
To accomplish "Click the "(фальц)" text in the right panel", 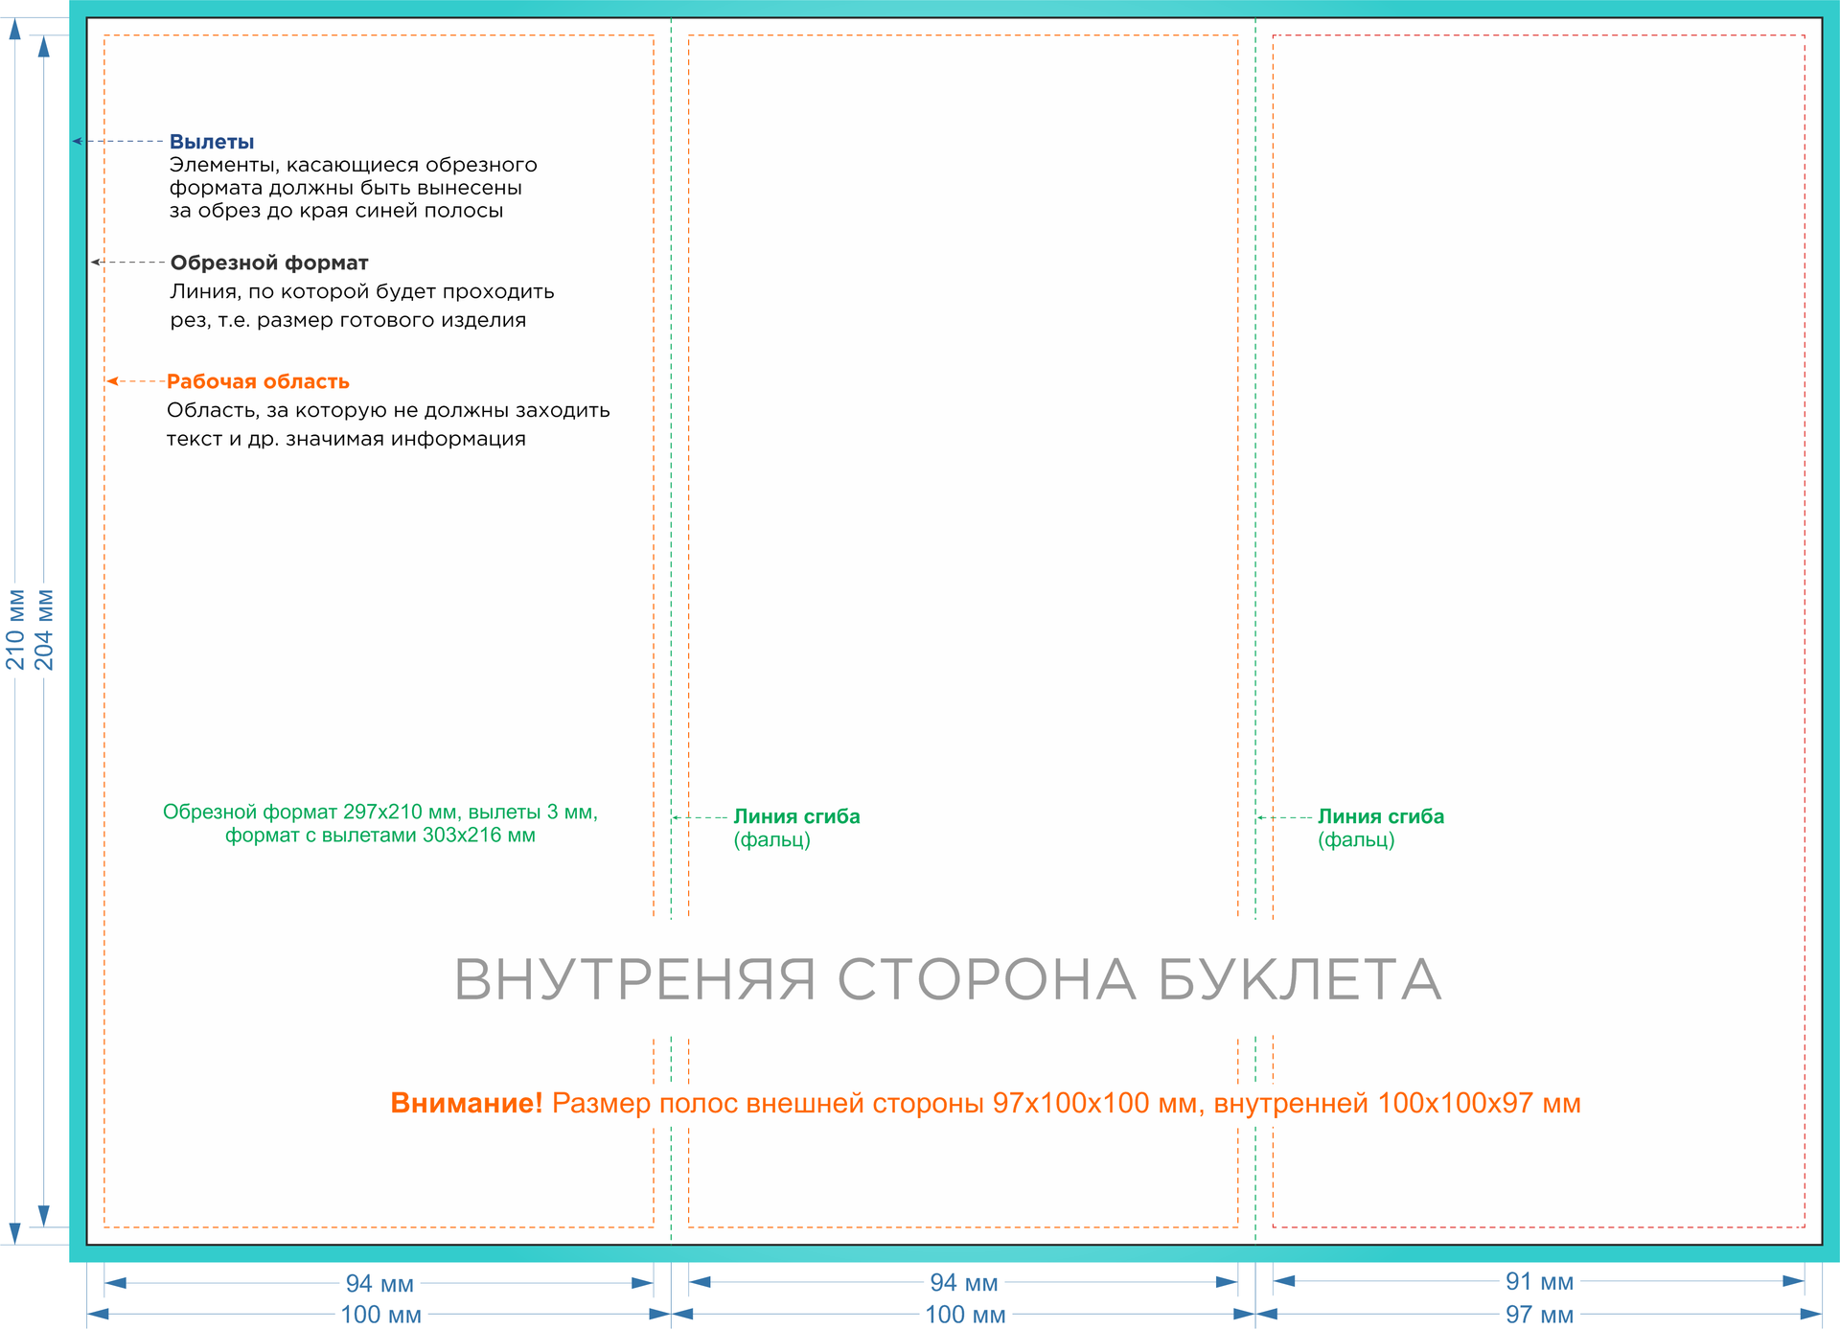I will click(1356, 840).
